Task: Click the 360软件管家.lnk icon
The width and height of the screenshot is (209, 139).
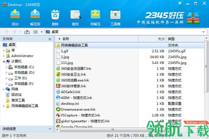Action: pos(58,86)
